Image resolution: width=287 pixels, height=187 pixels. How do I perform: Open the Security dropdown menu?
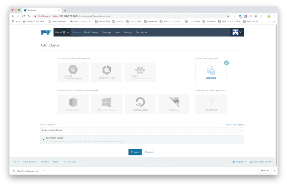(x=142, y=32)
